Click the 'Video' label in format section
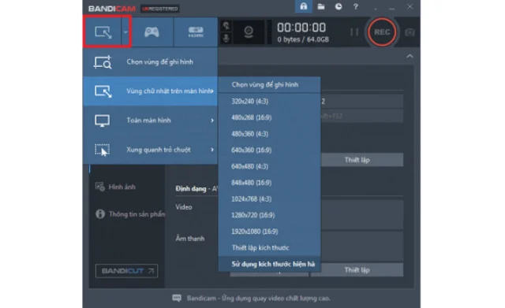This screenshot has height=308, width=505. 184,207
